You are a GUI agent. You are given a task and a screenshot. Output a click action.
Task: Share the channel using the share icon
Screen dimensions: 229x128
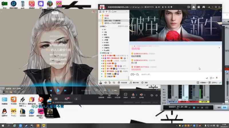coord(169,7)
